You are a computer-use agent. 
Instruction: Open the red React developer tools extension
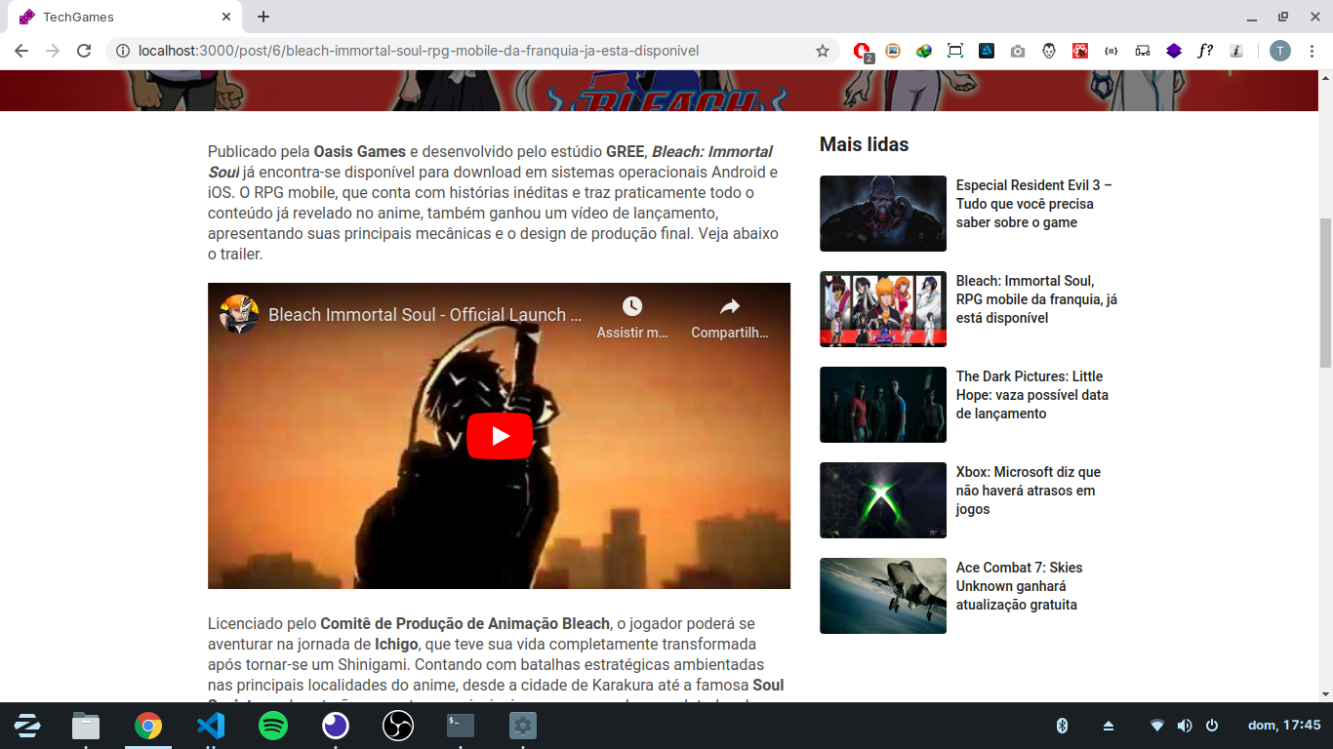pos(1080,51)
